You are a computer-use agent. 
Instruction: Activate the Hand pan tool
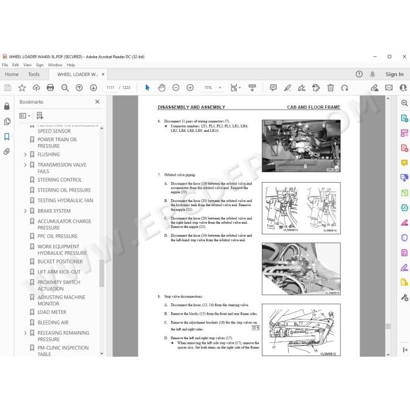(x=162, y=88)
